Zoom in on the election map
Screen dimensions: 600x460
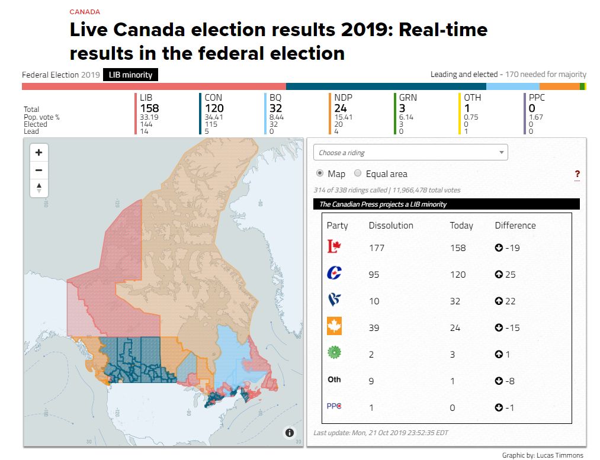click(38, 153)
